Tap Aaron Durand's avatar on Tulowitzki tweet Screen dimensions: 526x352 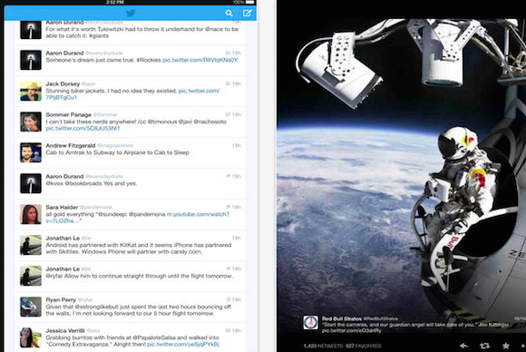click(x=31, y=30)
